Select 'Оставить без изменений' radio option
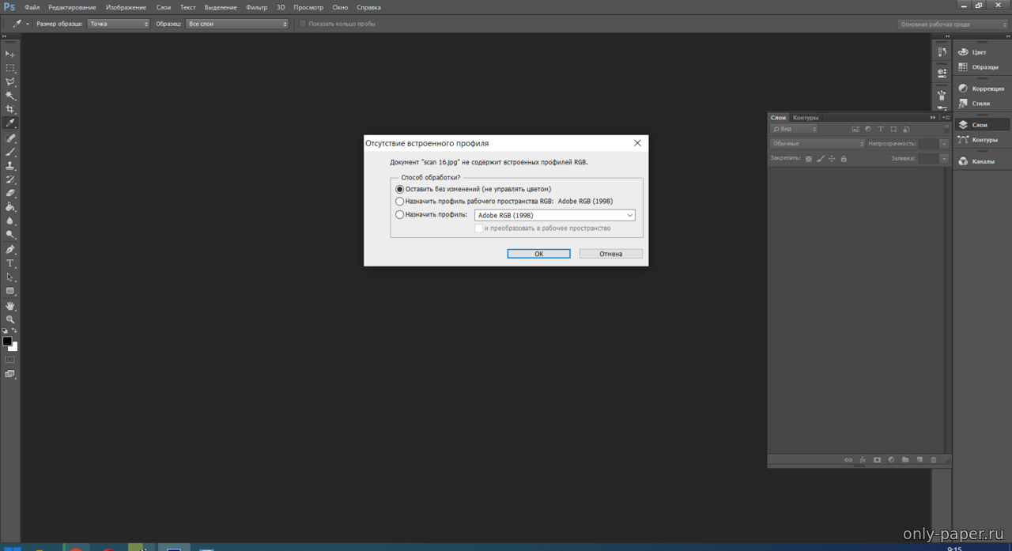1012x551 pixels. (399, 190)
